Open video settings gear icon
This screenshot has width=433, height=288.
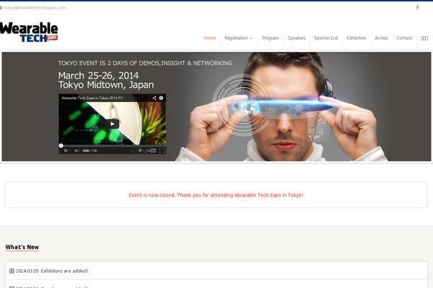click(140, 150)
